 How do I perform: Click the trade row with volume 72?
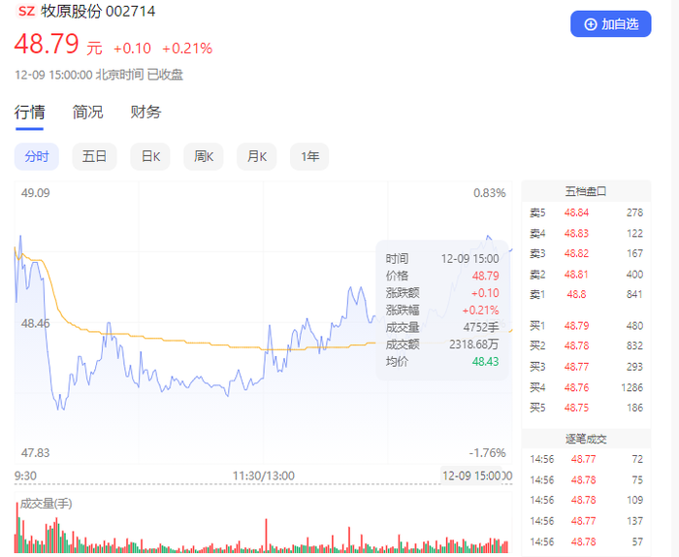point(586,459)
